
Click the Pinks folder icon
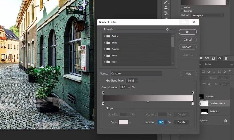[108, 56]
